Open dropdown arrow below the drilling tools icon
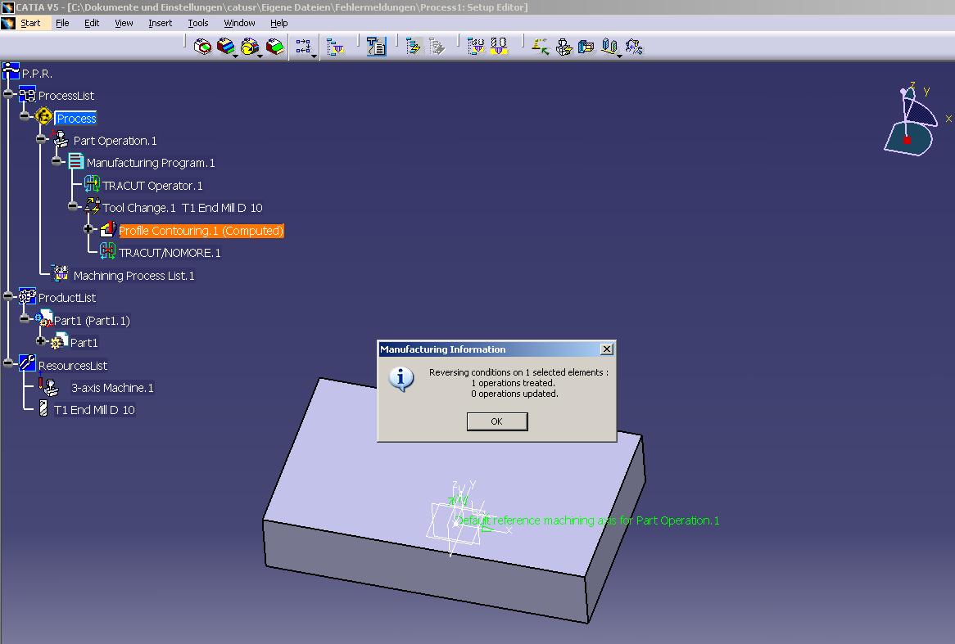Image resolution: width=955 pixels, height=644 pixels. coord(619,56)
